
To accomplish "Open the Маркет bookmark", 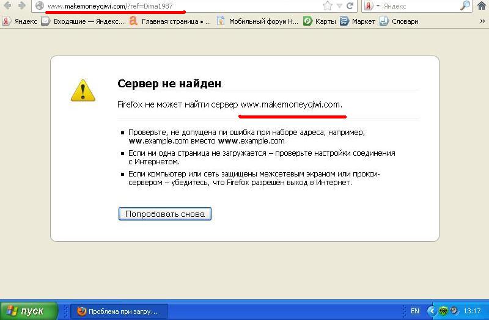I will click(358, 21).
